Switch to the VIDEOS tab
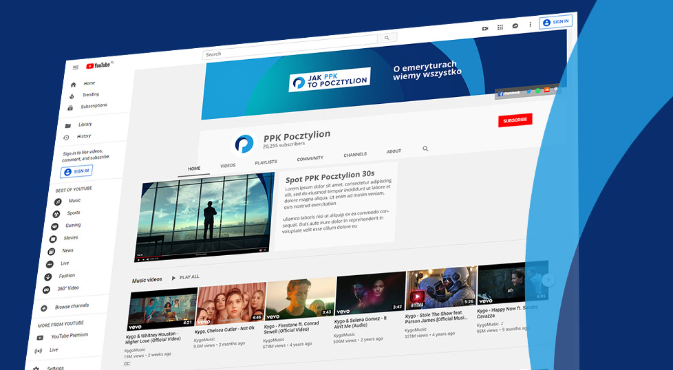Viewport: 673px width, 370px height. [x=228, y=166]
